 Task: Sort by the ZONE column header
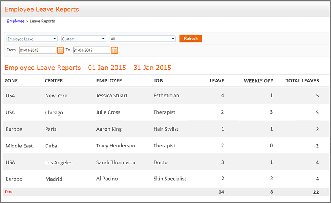coord(11,80)
